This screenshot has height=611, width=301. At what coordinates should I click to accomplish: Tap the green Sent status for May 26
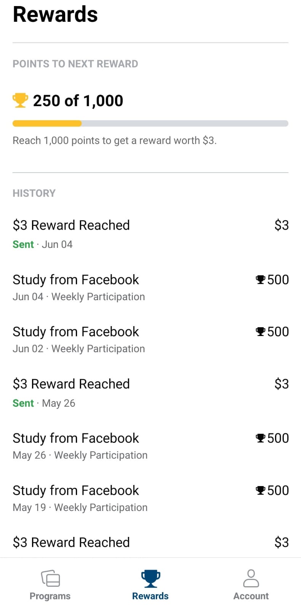coord(23,403)
